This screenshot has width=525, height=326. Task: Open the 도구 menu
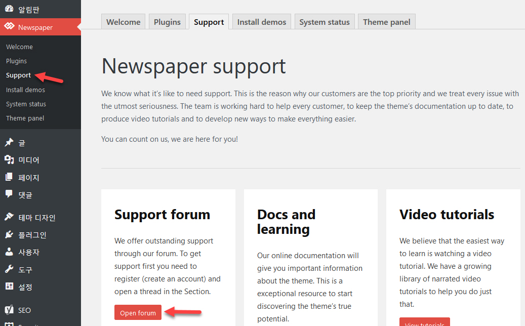click(x=25, y=269)
